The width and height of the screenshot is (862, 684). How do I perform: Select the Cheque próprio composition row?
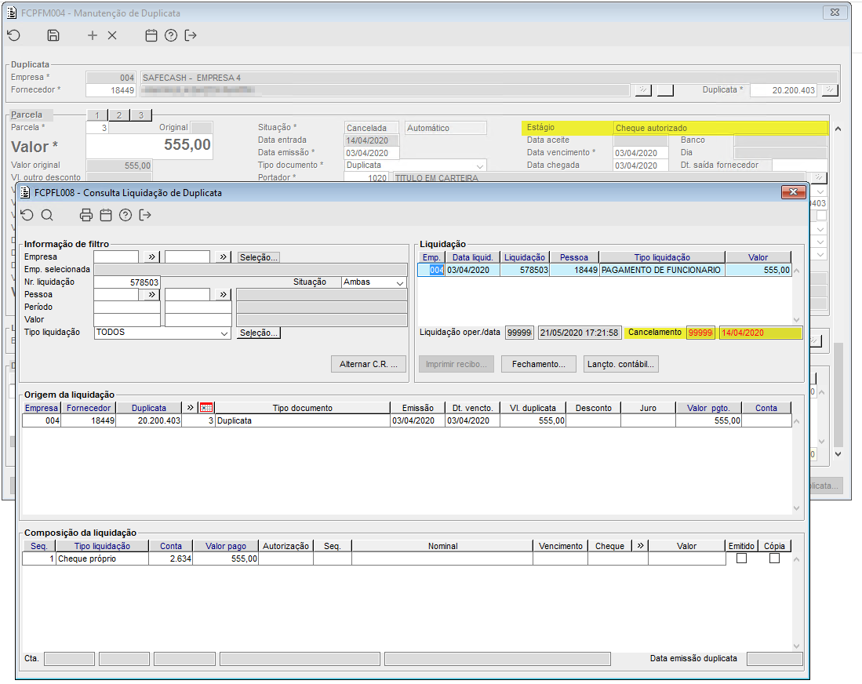click(374, 558)
